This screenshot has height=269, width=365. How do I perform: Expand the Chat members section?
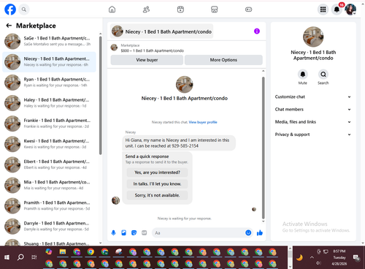[313, 109]
